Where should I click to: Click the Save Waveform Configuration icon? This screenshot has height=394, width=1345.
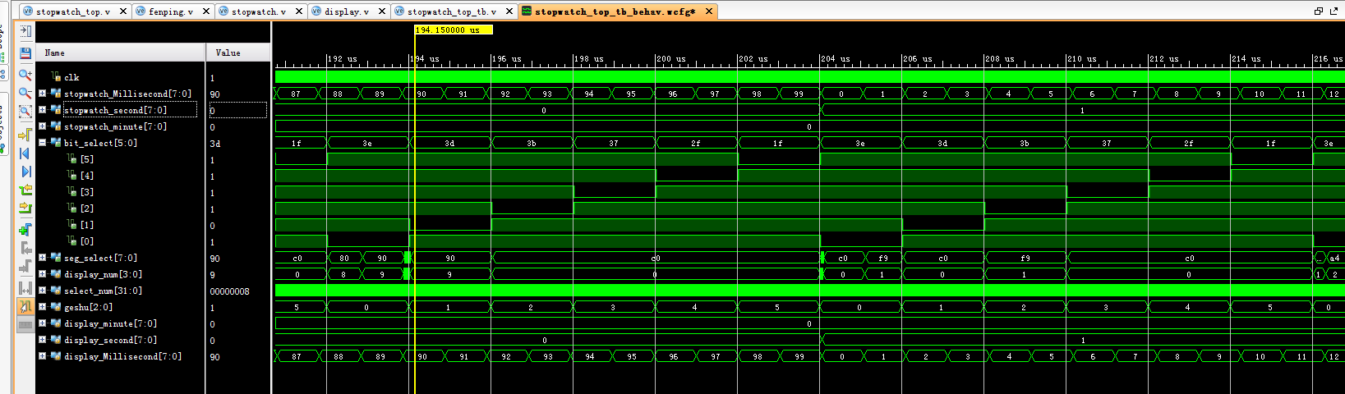point(25,53)
